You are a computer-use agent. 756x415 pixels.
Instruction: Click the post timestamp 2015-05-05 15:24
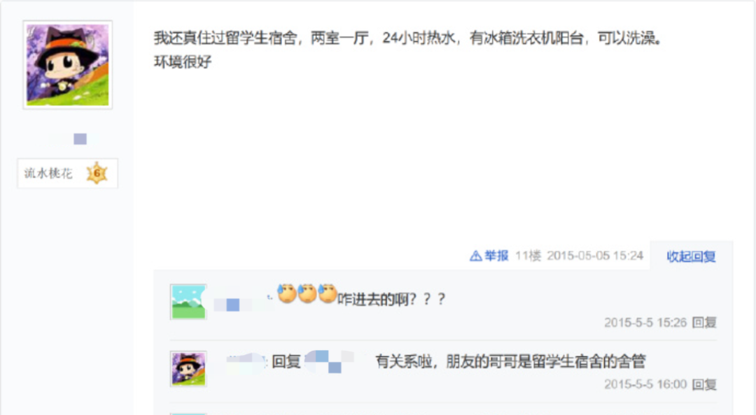(x=595, y=256)
